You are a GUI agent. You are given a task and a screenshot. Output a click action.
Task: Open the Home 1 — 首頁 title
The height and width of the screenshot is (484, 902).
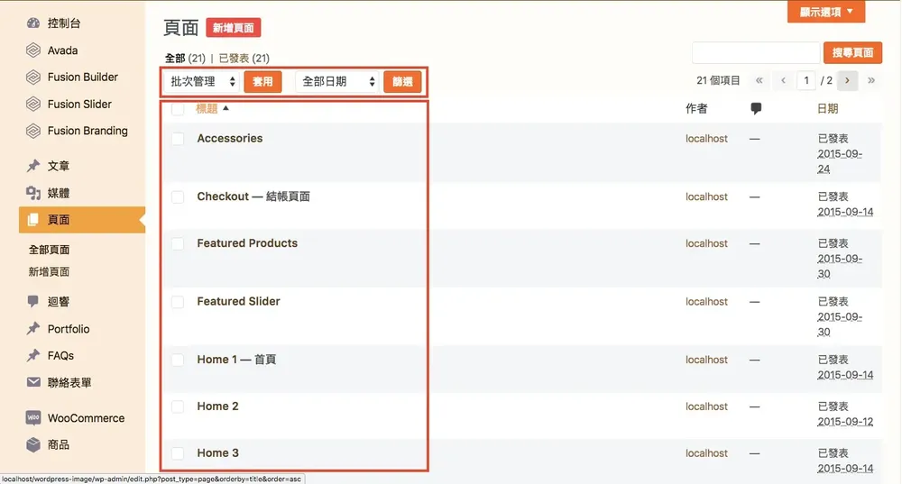pos(236,360)
